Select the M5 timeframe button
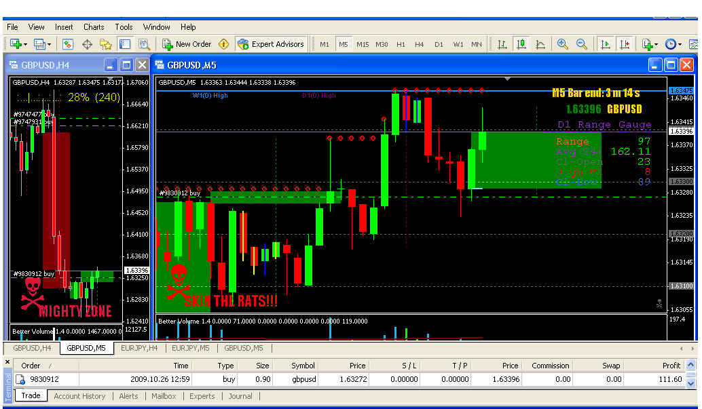 point(344,44)
